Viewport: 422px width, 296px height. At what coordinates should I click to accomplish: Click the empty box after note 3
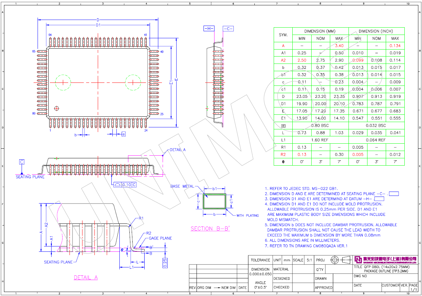tap(379, 199)
